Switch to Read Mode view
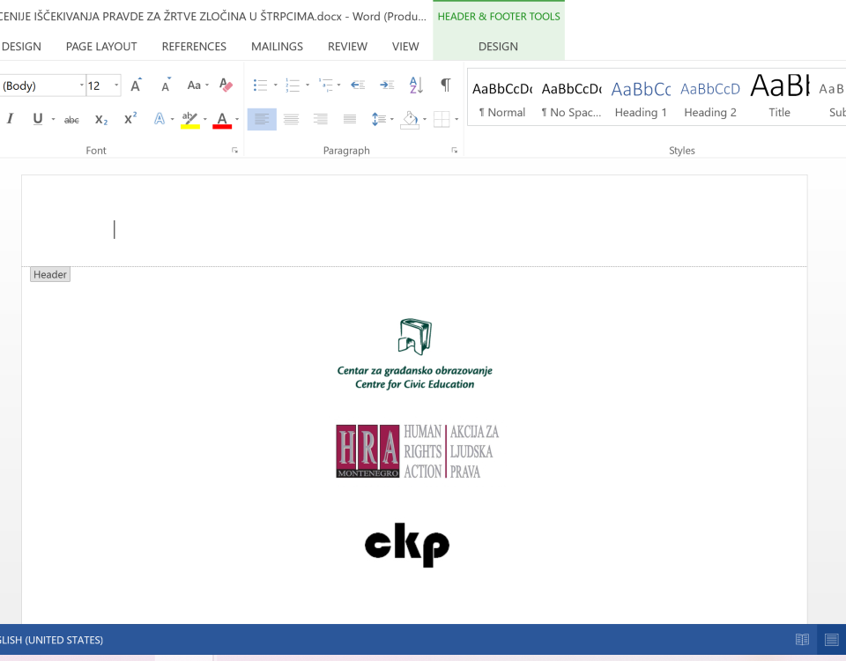This screenshot has height=661, width=846. pos(802,640)
